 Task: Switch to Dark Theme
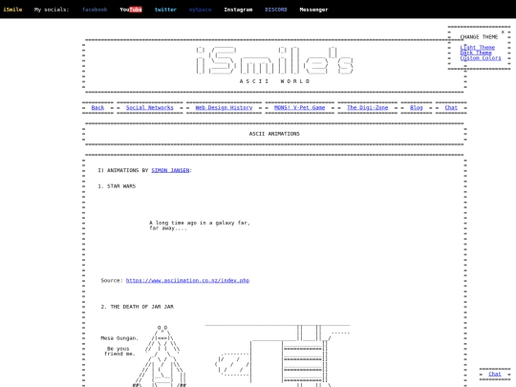pyautogui.click(x=476, y=53)
